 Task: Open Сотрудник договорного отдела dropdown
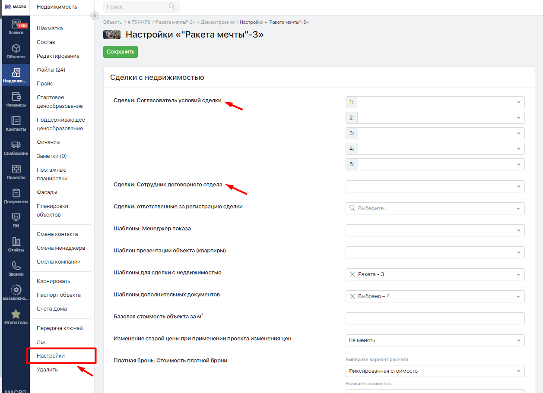point(435,186)
